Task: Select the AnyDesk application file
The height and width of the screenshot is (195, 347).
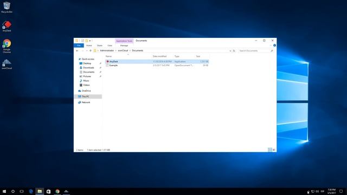Action: click(x=157, y=61)
